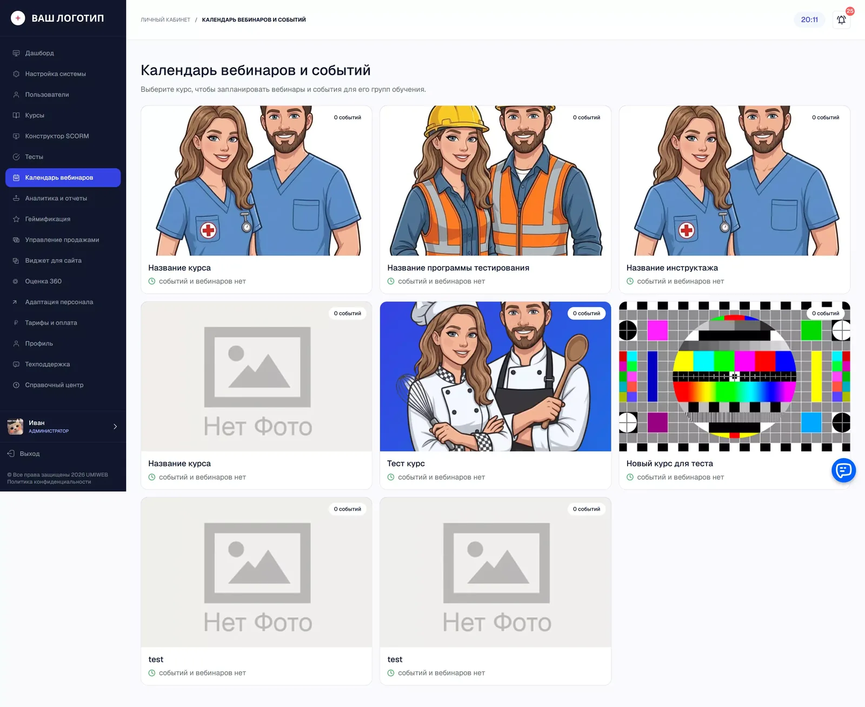Click the Конструктор SCORM icon
The image size is (865, 707).
(16, 136)
